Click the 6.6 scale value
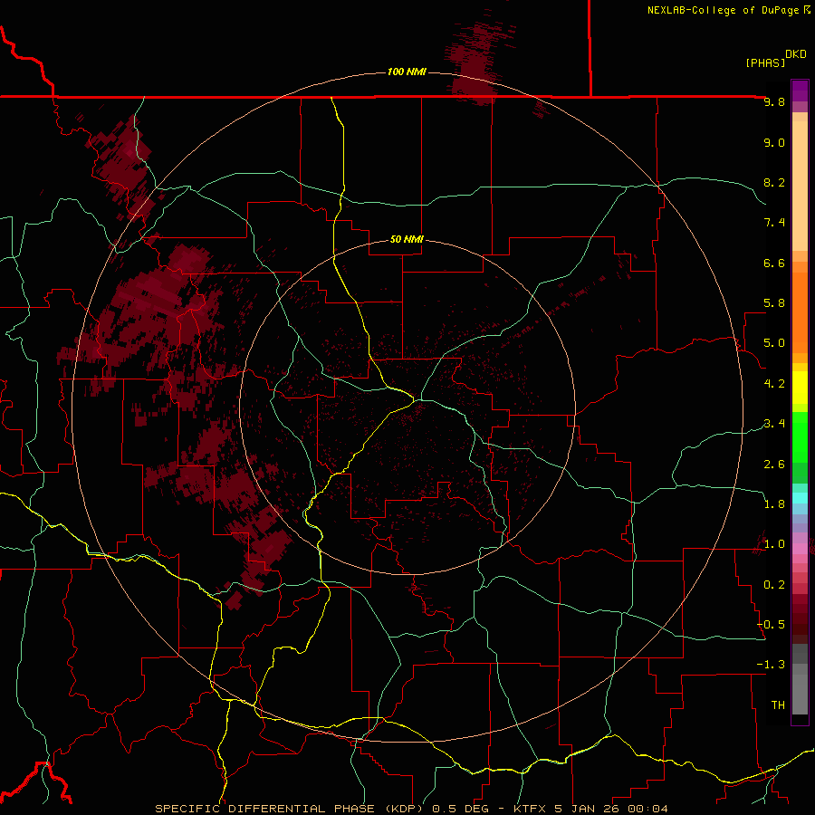The image size is (815, 815). [774, 263]
